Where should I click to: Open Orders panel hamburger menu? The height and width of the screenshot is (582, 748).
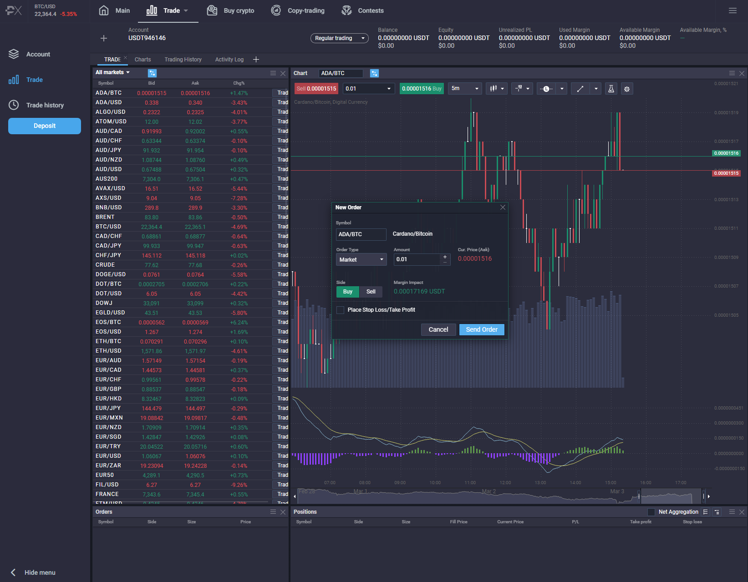pyautogui.click(x=273, y=512)
